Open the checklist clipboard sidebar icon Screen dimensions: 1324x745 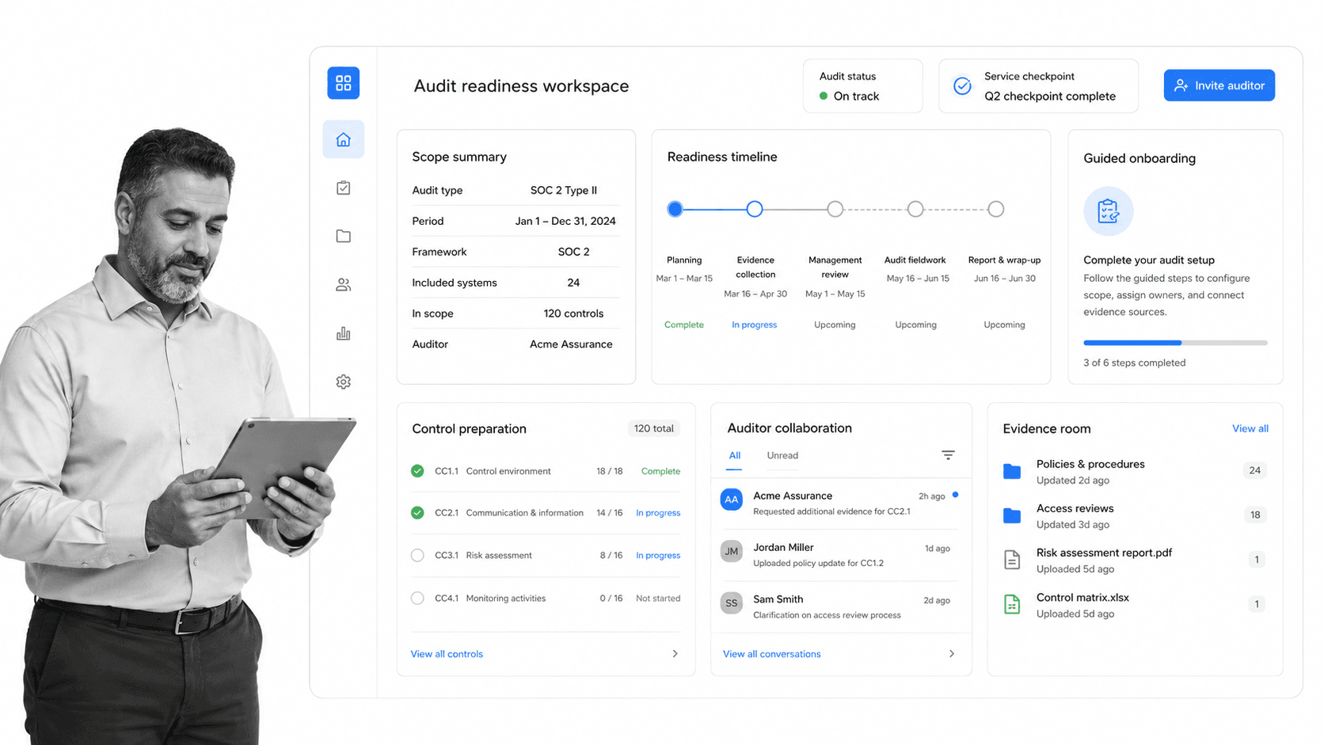pos(343,188)
